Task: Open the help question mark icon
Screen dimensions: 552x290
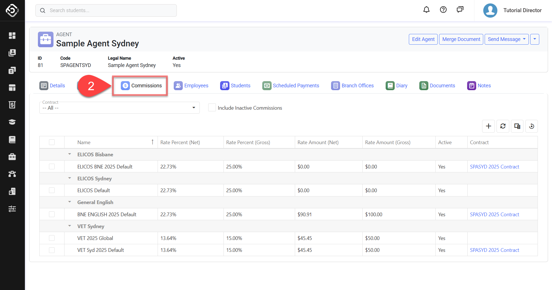Action: click(x=443, y=10)
